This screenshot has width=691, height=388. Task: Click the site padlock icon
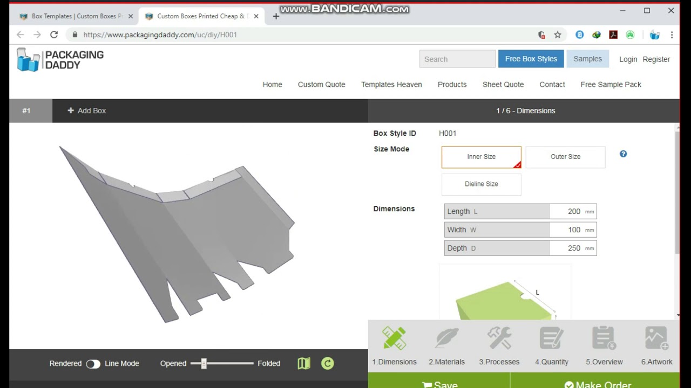[x=75, y=34]
